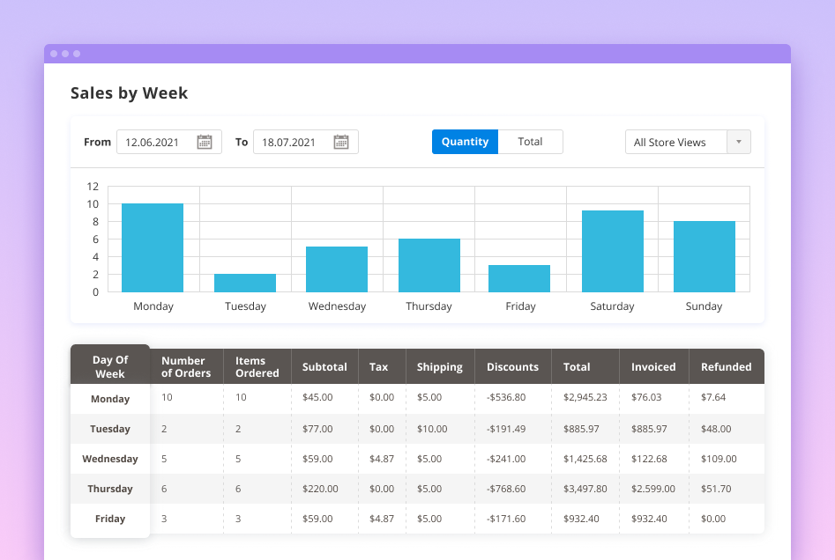The image size is (835, 560).
Task: Select the Friday row label
Action: pos(110,519)
